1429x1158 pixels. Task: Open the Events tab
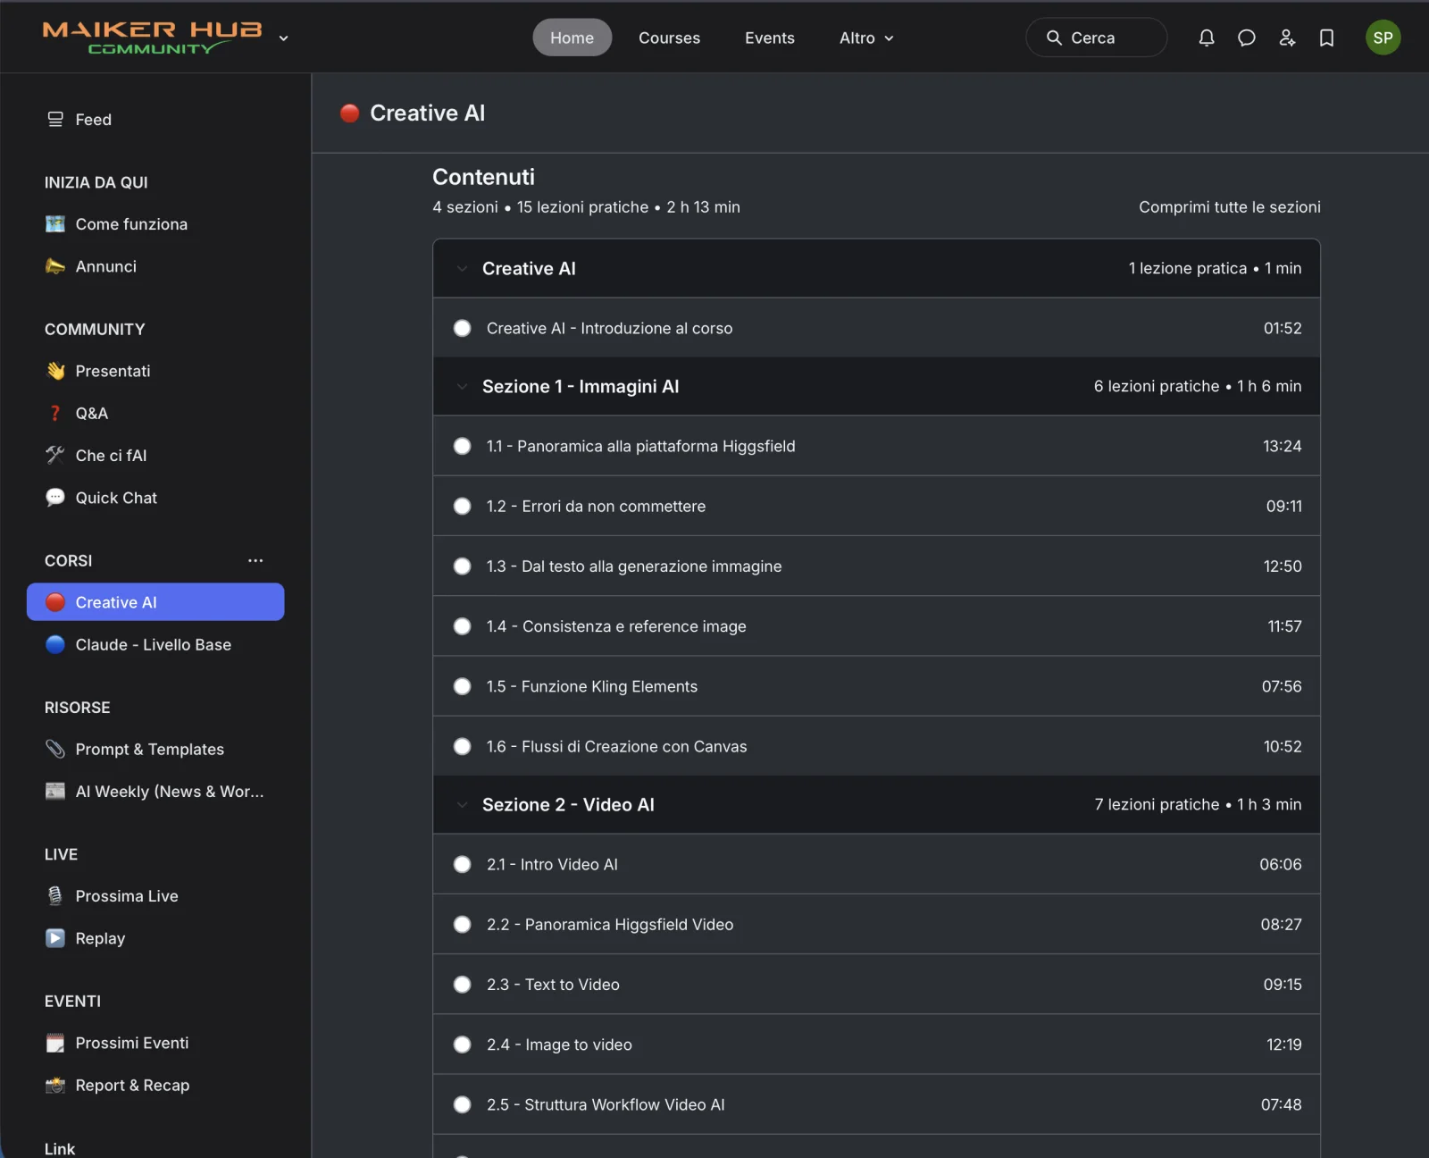pos(769,38)
